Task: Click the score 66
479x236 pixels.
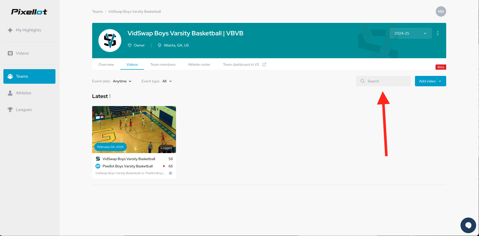Action: 171,166
